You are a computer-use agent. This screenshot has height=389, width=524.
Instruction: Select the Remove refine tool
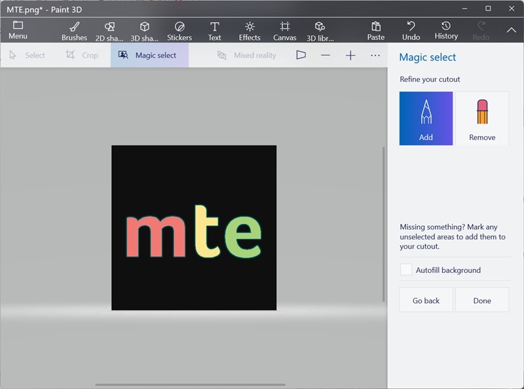[x=482, y=118]
